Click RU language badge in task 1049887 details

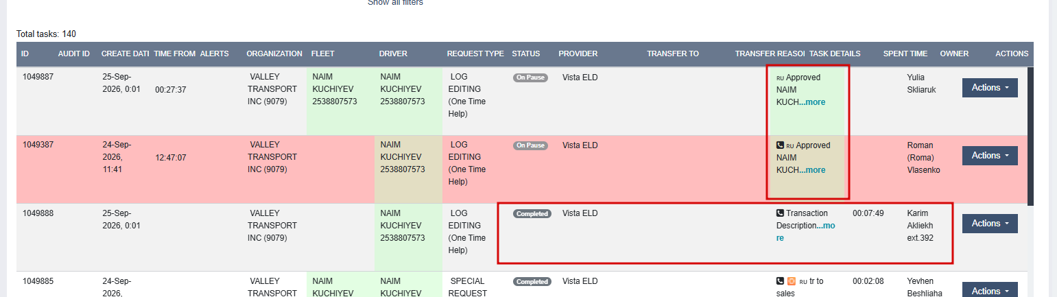tap(780, 78)
